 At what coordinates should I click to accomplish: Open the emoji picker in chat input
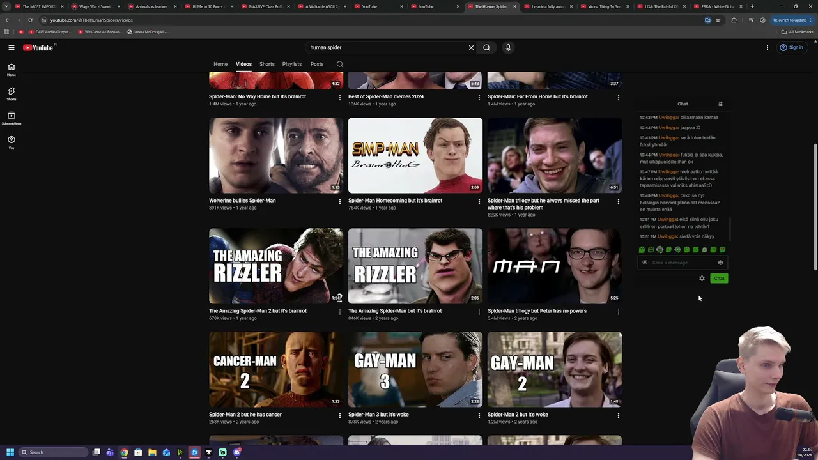click(720, 263)
